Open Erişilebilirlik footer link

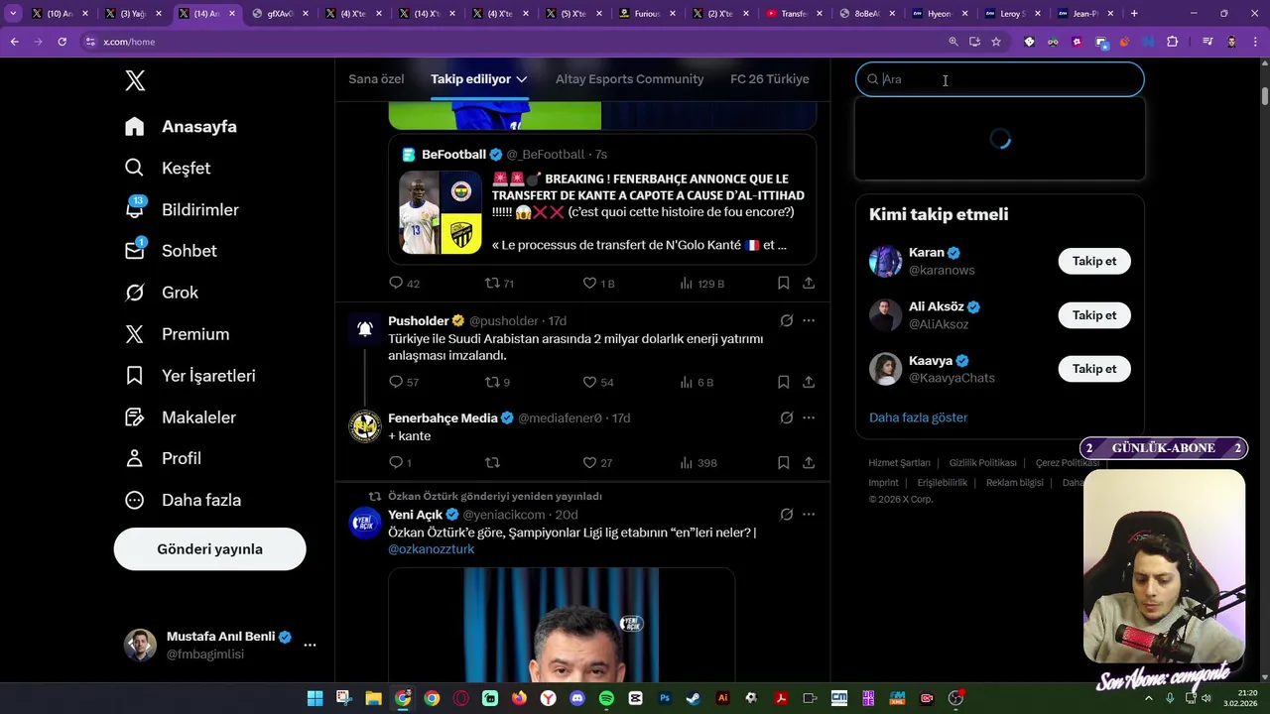pyautogui.click(x=942, y=483)
